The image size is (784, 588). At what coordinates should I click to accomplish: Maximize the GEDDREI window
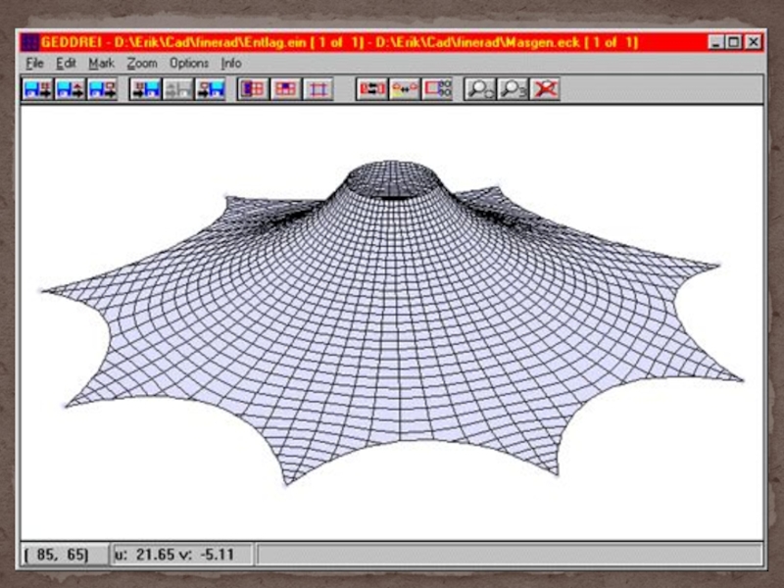point(734,42)
